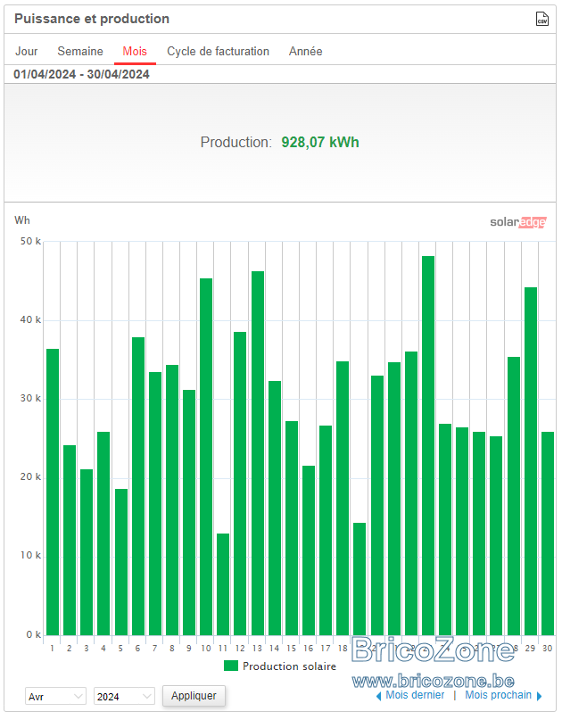562x720 pixels.
Task: Switch to the Année tab
Action: tap(305, 51)
